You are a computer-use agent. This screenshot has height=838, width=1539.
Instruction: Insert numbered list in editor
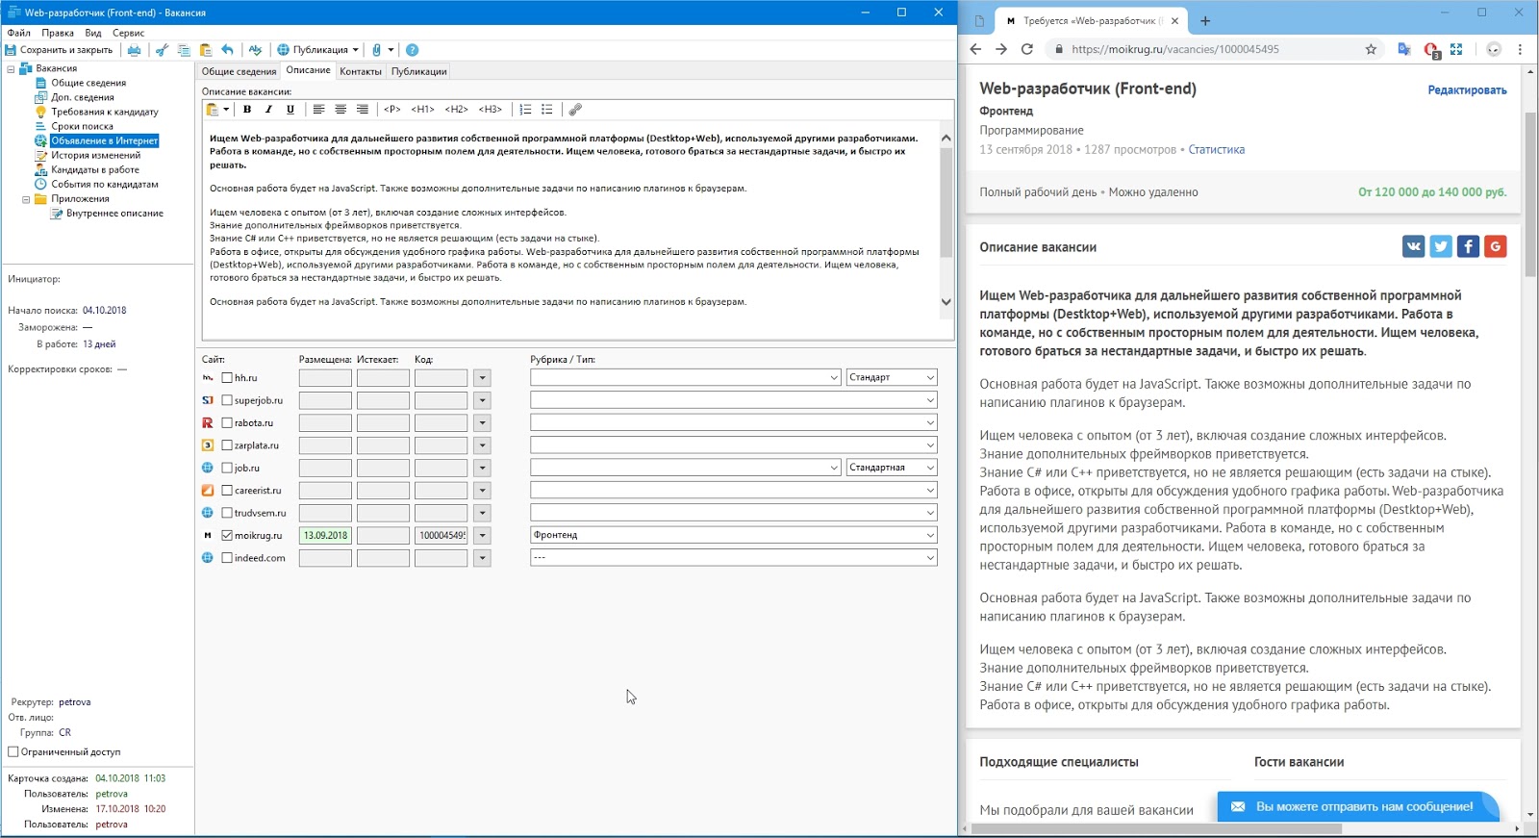525,110
